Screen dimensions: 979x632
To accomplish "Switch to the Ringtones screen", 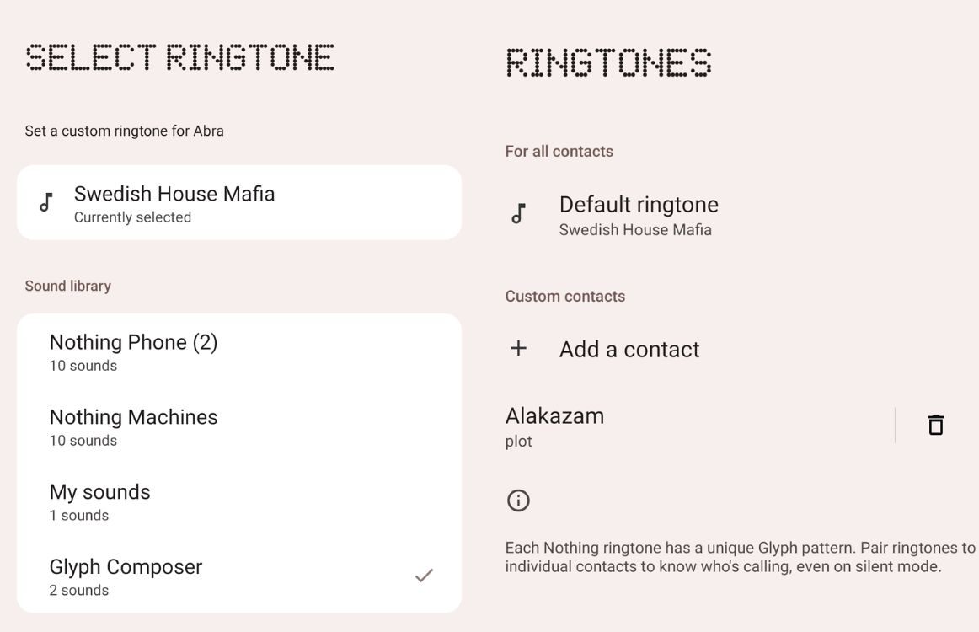I will [x=608, y=62].
